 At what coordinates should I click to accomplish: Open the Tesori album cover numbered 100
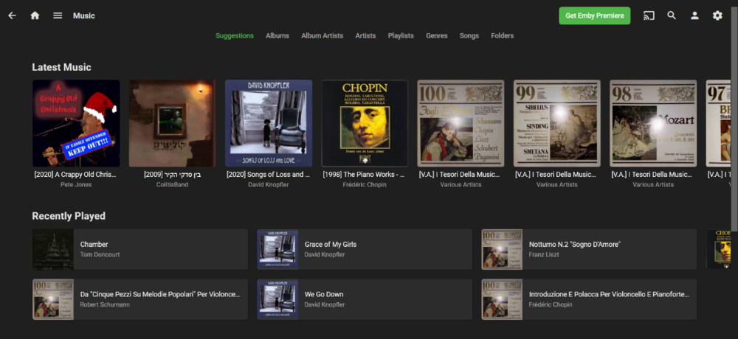click(461, 123)
